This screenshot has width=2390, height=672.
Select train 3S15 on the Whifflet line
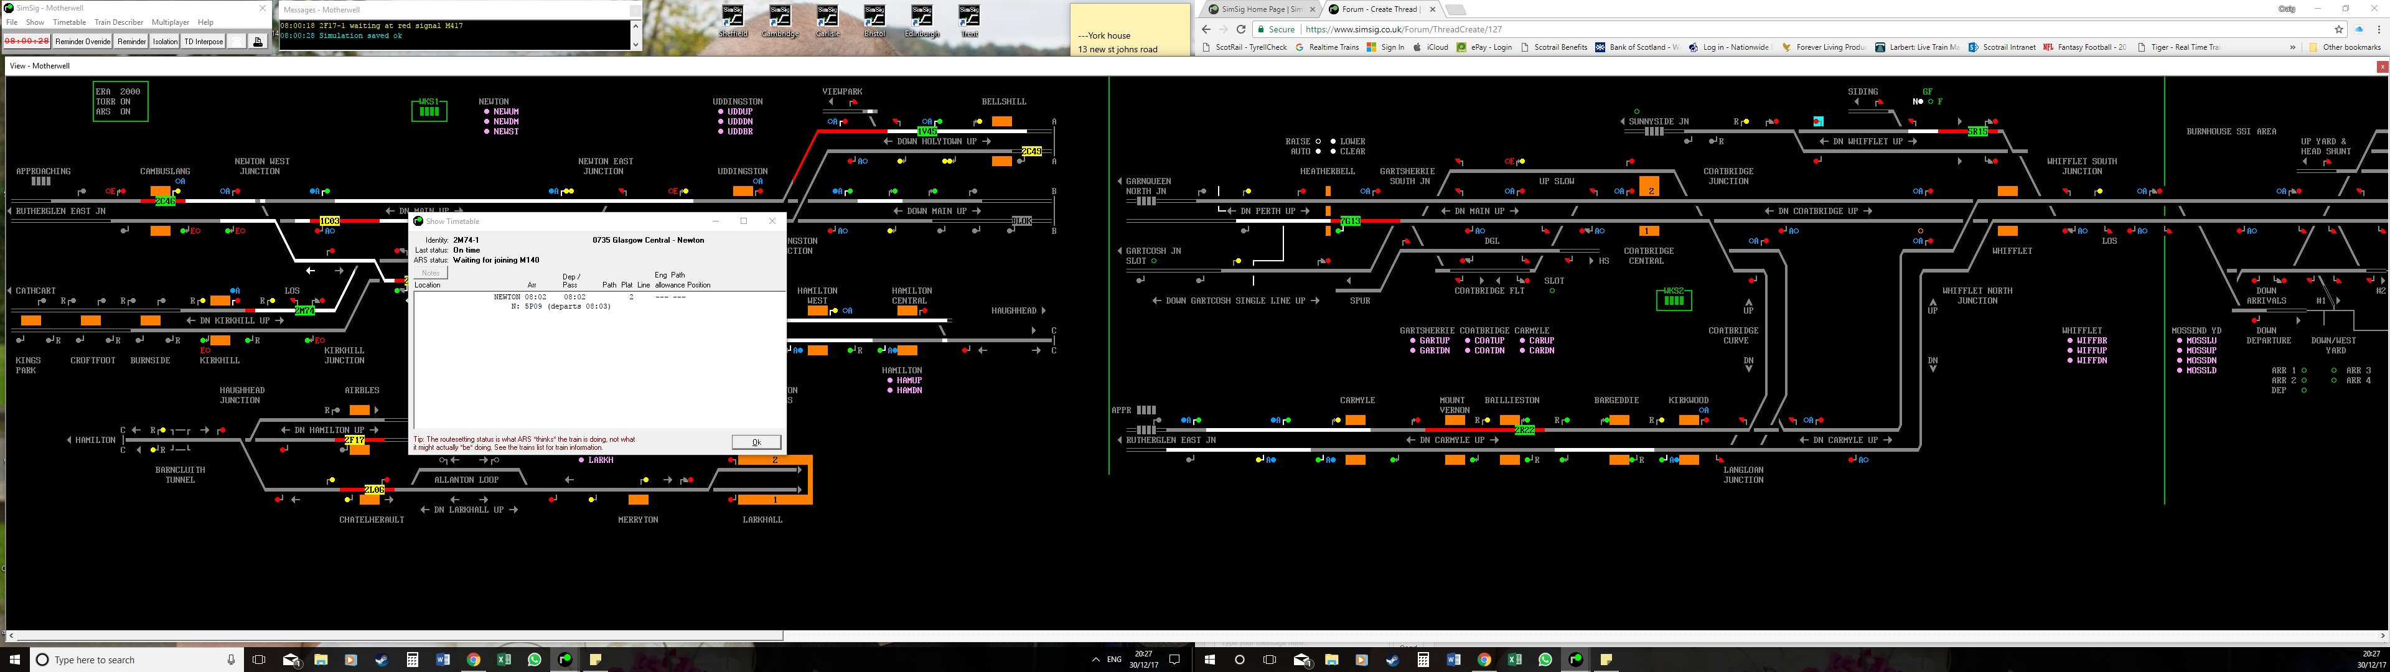[1977, 132]
